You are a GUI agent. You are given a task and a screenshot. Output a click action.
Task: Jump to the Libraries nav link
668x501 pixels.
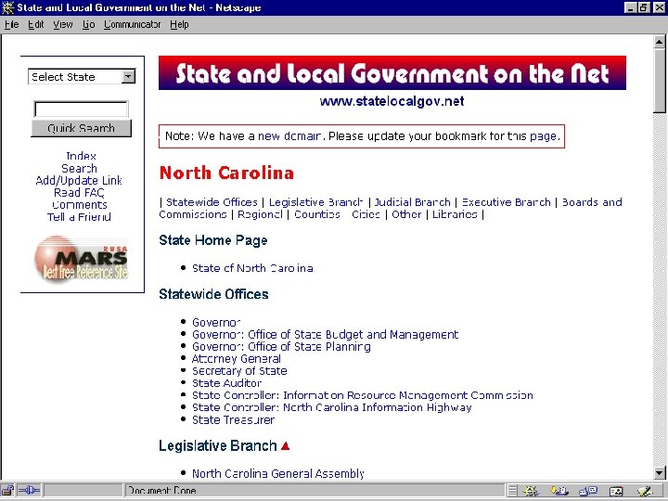455,214
